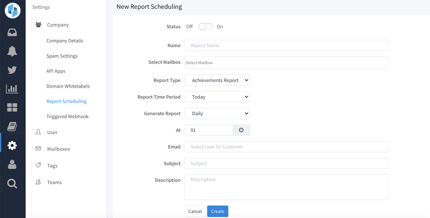Open the Select Mailbox selector
The height and width of the screenshot is (218, 430).
coord(286,63)
